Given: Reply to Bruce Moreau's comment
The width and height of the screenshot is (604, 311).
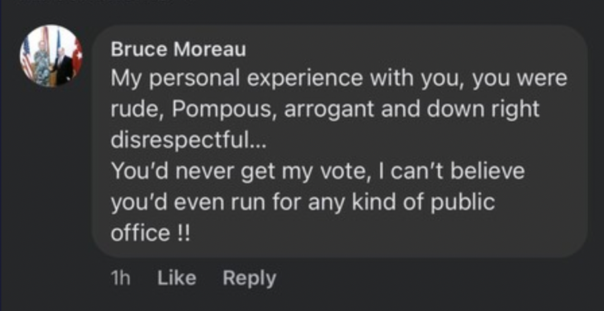Looking at the screenshot, I should tap(249, 278).
